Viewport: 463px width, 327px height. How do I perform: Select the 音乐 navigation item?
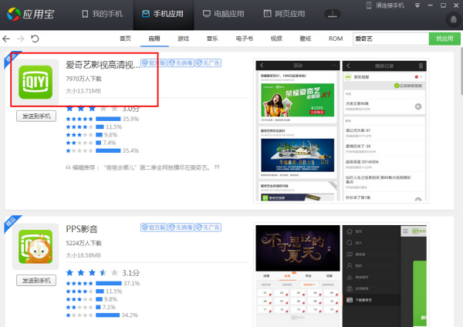[x=212, y=39]
